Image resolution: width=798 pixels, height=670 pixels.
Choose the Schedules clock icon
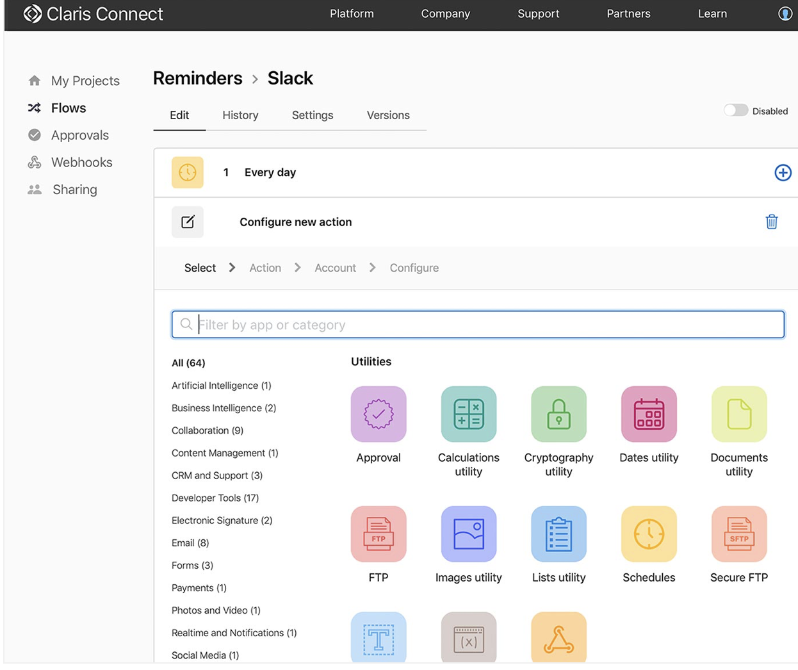tap(648, 534)
